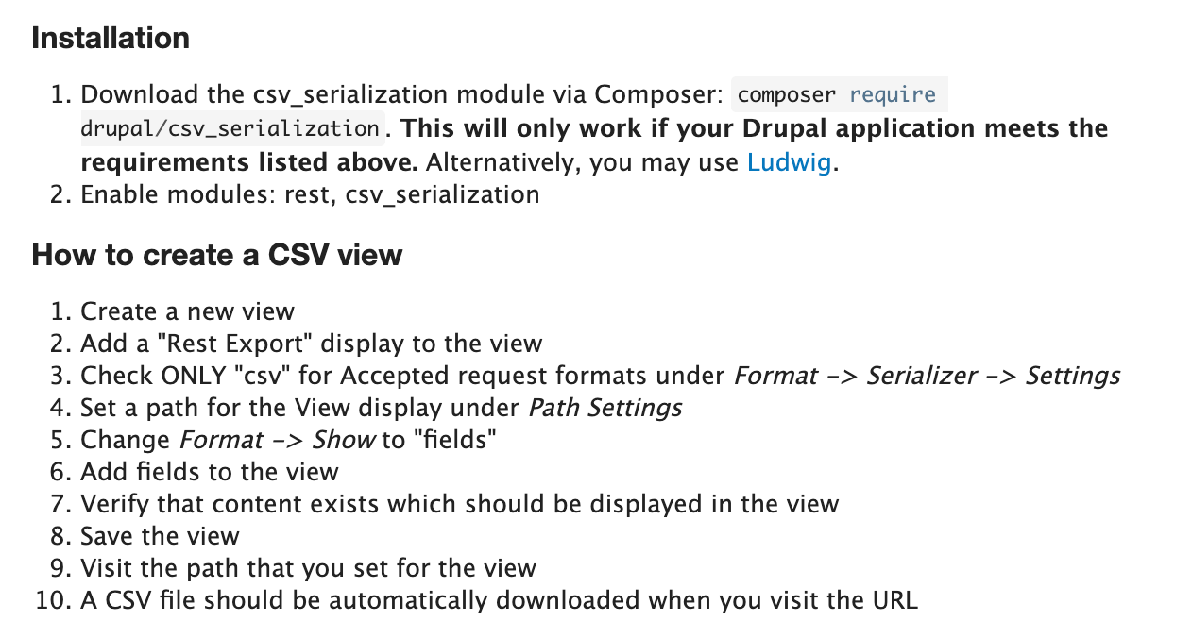Click the Installation heading
This screenshot has height=638, width=1192.
point(111,39)
